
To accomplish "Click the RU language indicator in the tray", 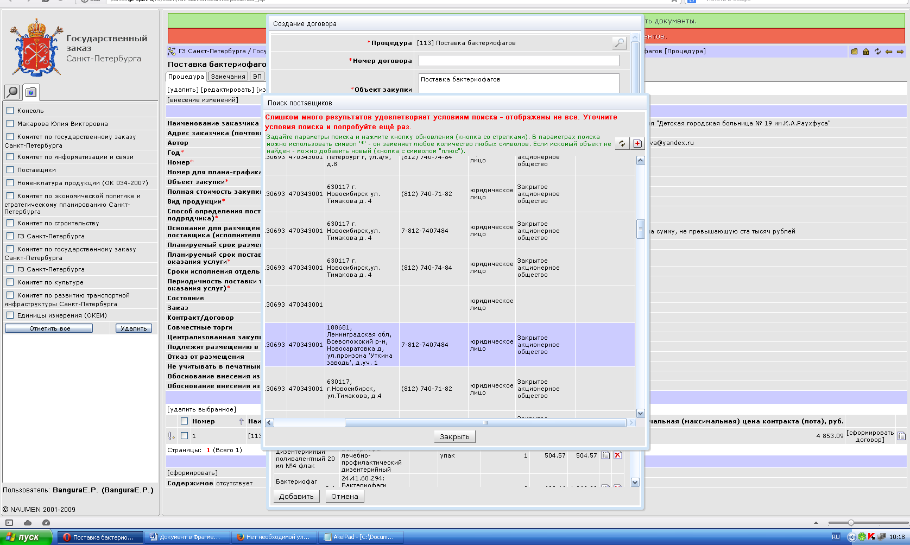I will 836,537.
